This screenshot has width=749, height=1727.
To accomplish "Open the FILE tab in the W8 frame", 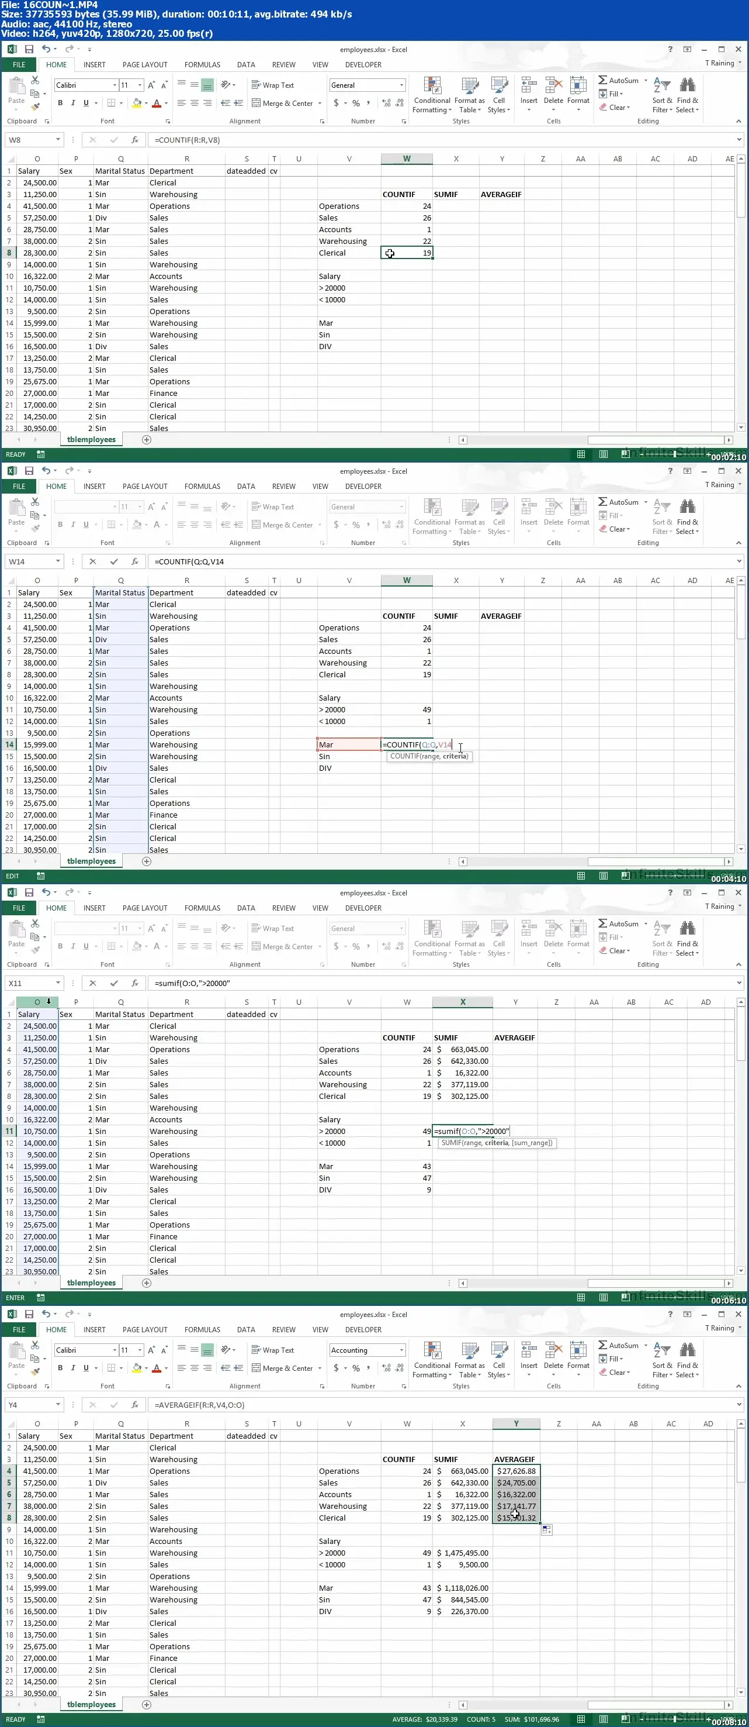I will [19, 65].
